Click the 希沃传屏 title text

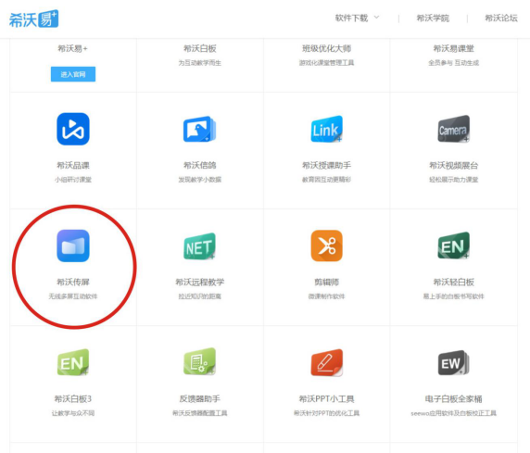point(73,282)
